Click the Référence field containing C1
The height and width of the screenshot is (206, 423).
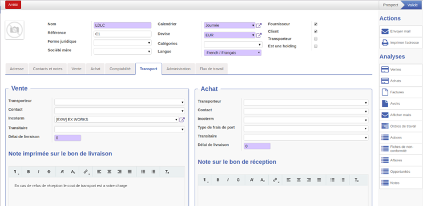click(123, 34)
